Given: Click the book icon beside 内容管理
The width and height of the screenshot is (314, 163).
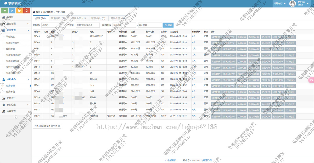Looking at the screenshot, I should tap(4, 111).
